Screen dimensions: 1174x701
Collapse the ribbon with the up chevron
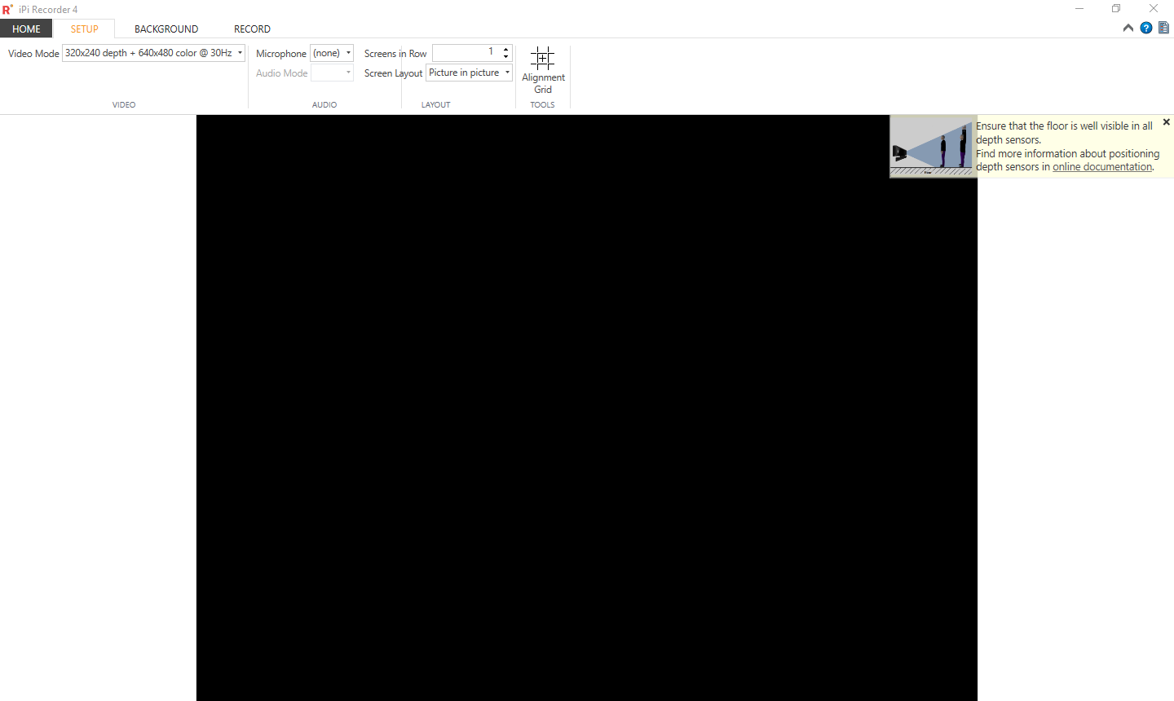click(1128, 28)
